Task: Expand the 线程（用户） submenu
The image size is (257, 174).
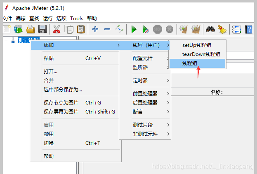Action: 144,45
